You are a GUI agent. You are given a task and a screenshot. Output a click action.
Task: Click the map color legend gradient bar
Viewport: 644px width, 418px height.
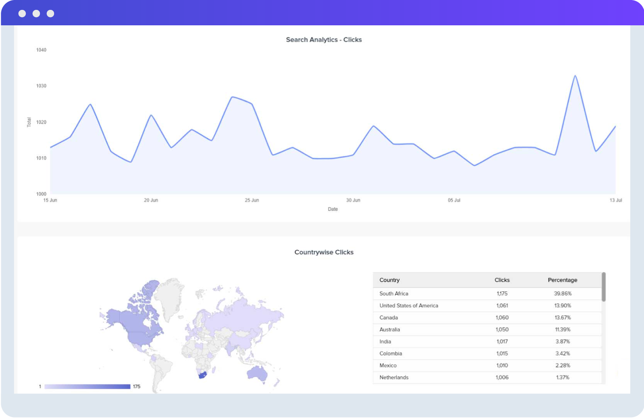(87, 387)
